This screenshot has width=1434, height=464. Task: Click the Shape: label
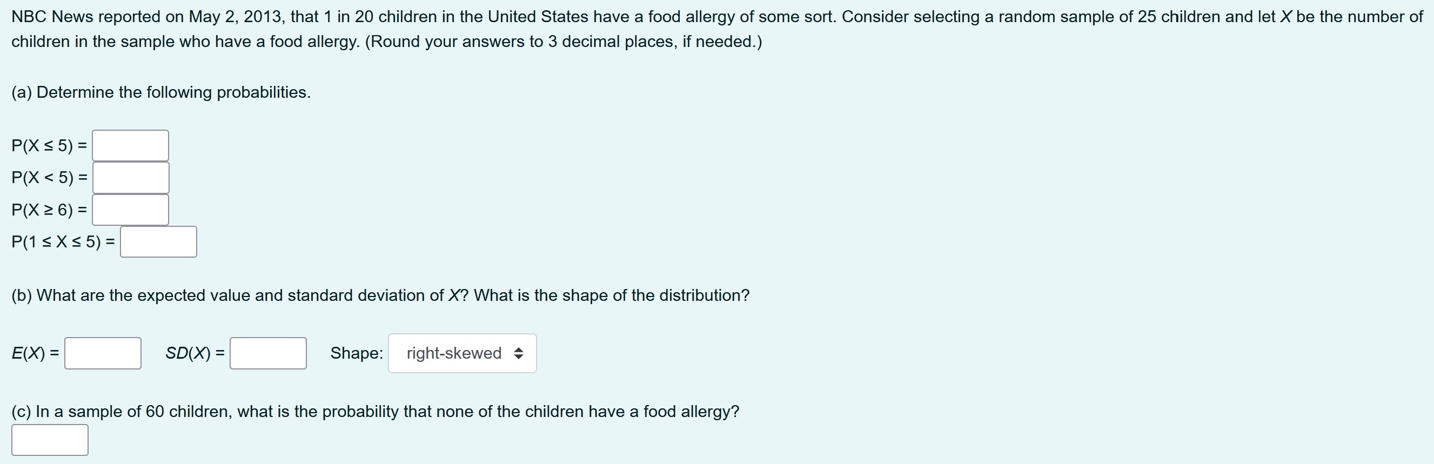point(357,352)
